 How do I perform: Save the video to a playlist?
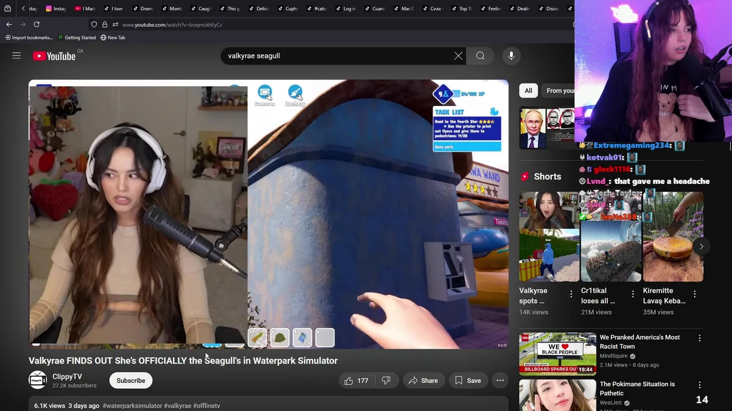click(x=468, y=381)
